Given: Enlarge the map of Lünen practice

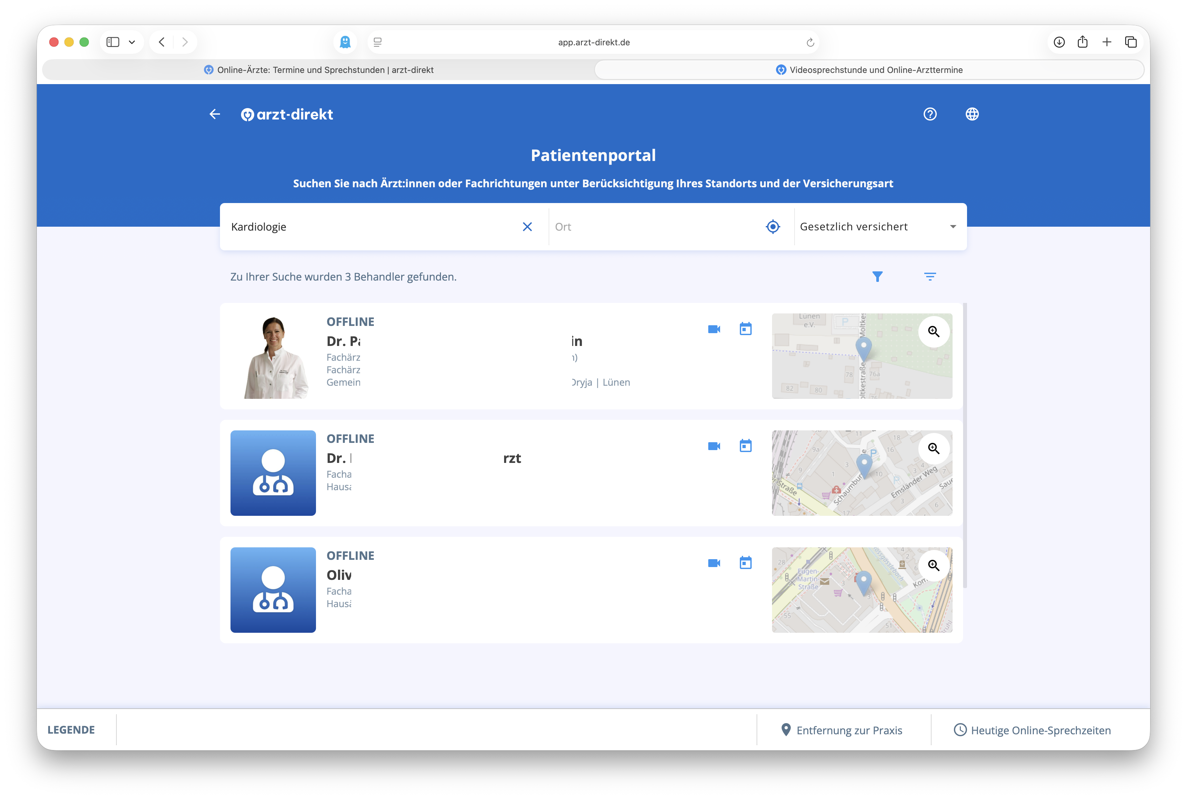Looking at the screenshot, I should pos(933,332).
